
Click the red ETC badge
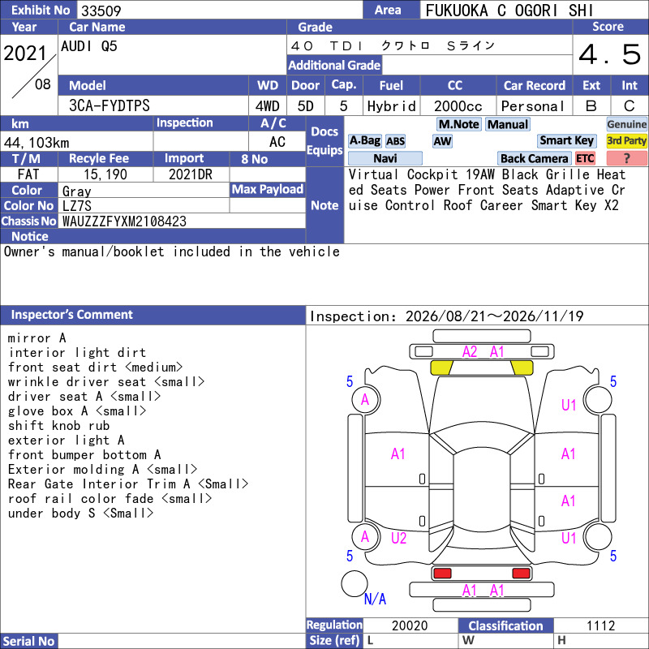pos(585,158)
